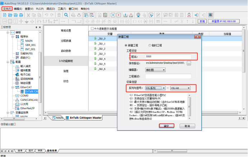This screenshot has width=248, height=157.
Task: Click the Cut scissors icon
Action: click(x=28, y=15)
